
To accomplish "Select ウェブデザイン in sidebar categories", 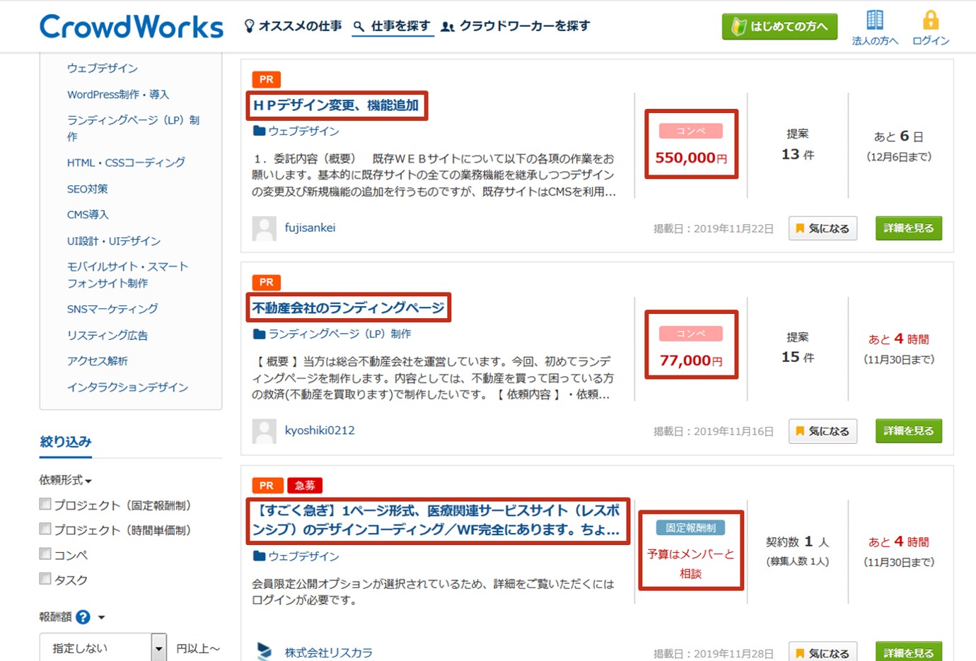I will (103, 69).
